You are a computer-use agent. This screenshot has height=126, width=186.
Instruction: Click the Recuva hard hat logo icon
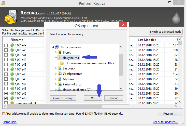pos(10,17)
